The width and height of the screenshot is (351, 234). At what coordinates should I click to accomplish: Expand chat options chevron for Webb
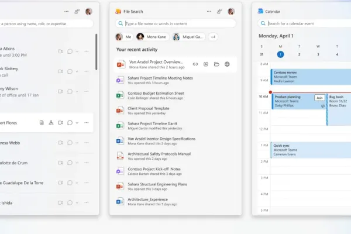[x=77, y=143]
